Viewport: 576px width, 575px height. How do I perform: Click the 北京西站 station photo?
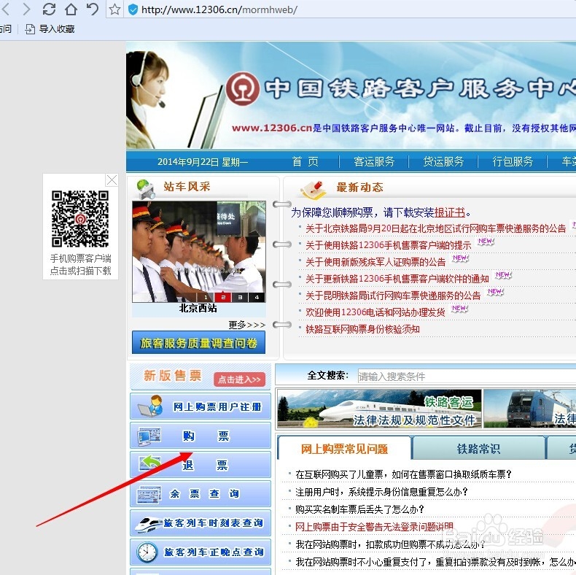(199, 252)
